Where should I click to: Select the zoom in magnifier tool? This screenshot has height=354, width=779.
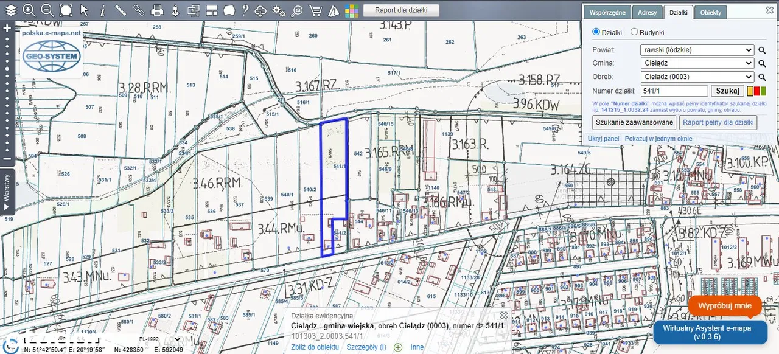point(29,10)
